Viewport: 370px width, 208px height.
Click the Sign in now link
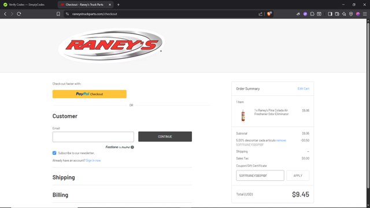pos(93,161)
